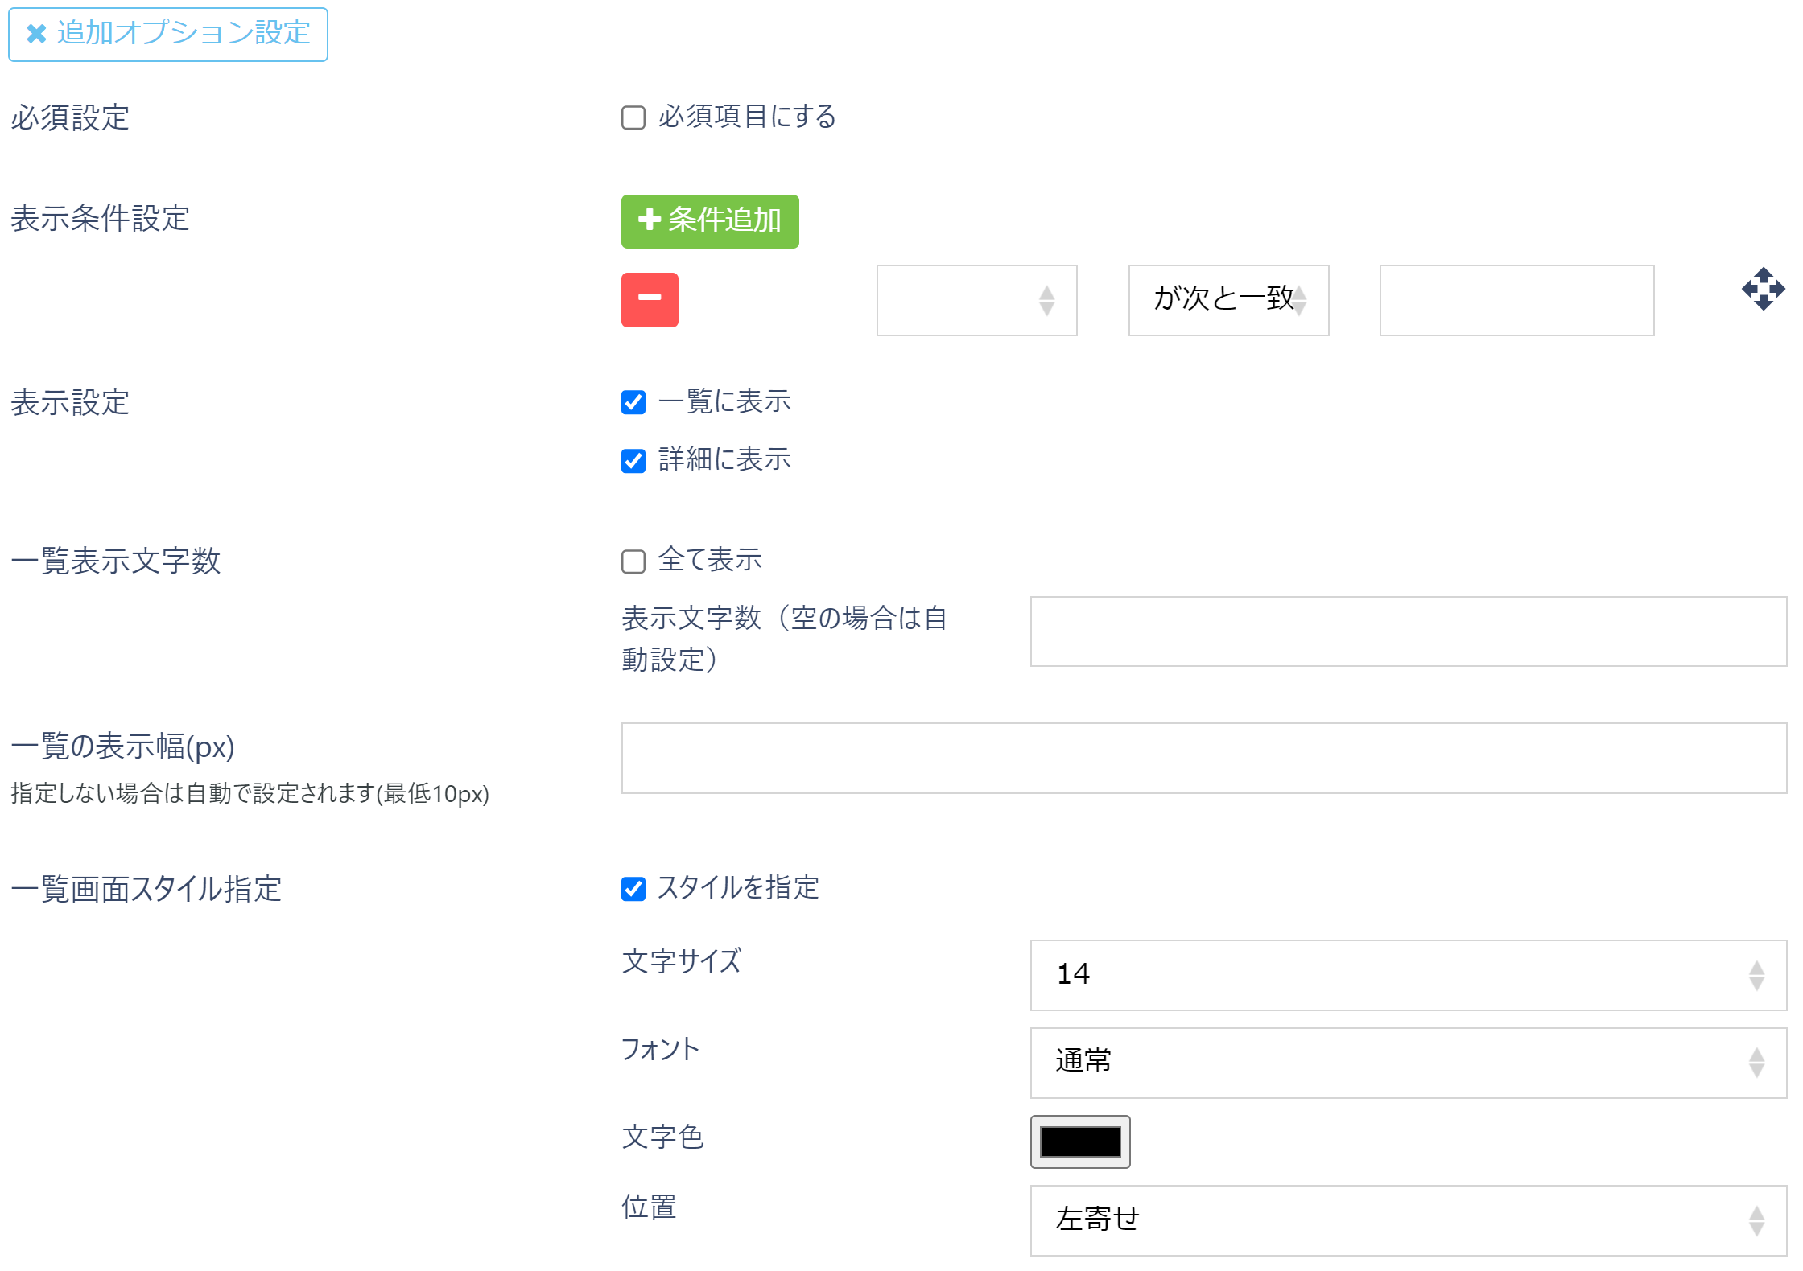Uncheck the 一覧に表示 checkbox
This screenshot has width=1803, height=1271.
tap(633, 402)
